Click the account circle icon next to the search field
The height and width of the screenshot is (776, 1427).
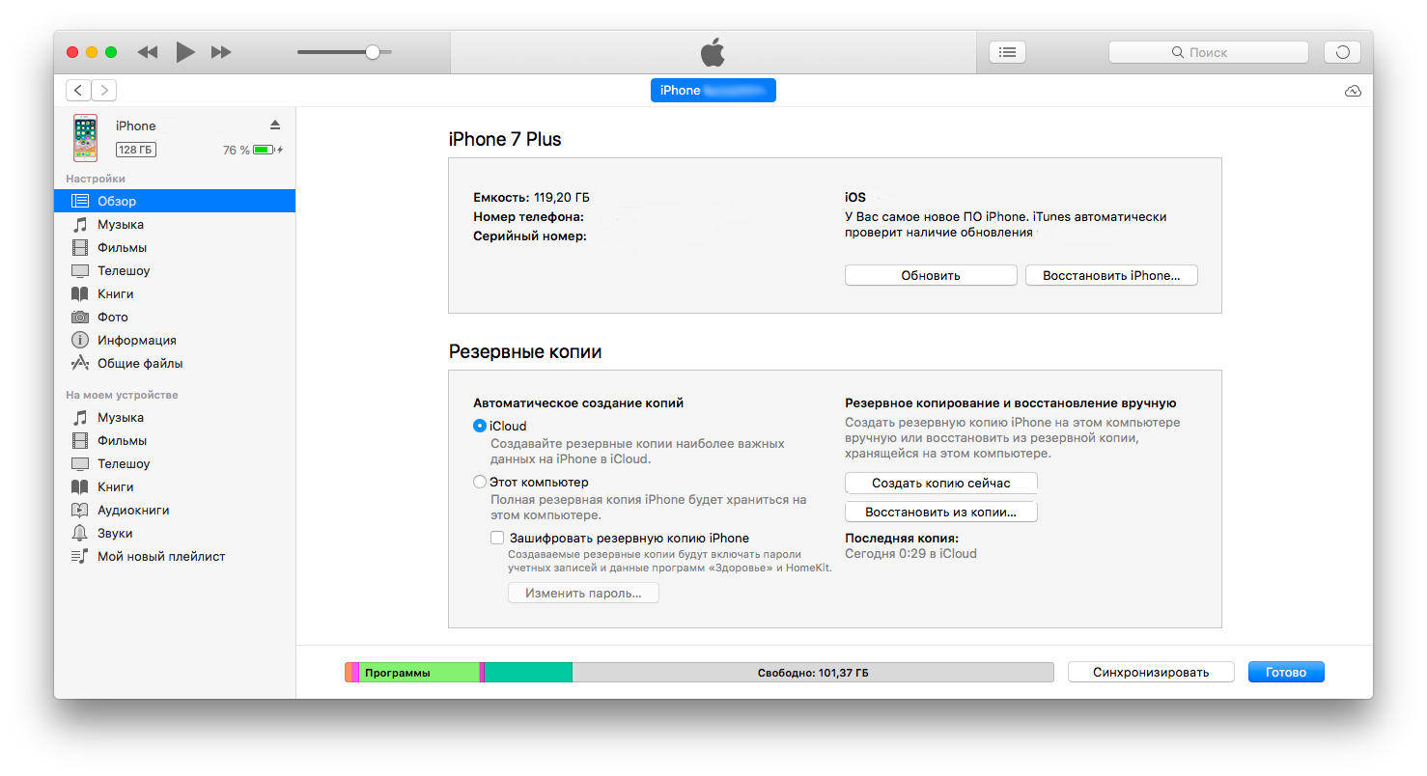(x=1342, y=52)
